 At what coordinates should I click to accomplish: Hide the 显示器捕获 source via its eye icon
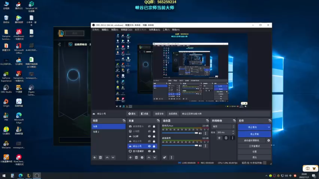(x=149, y=151)
